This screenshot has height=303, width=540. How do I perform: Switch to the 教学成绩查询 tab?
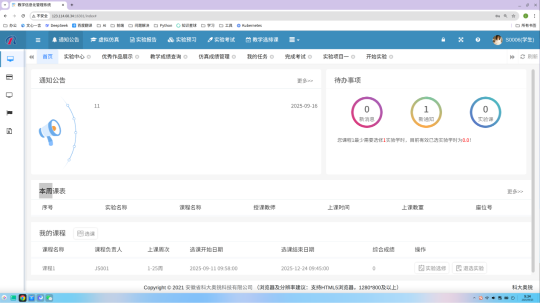165,57
